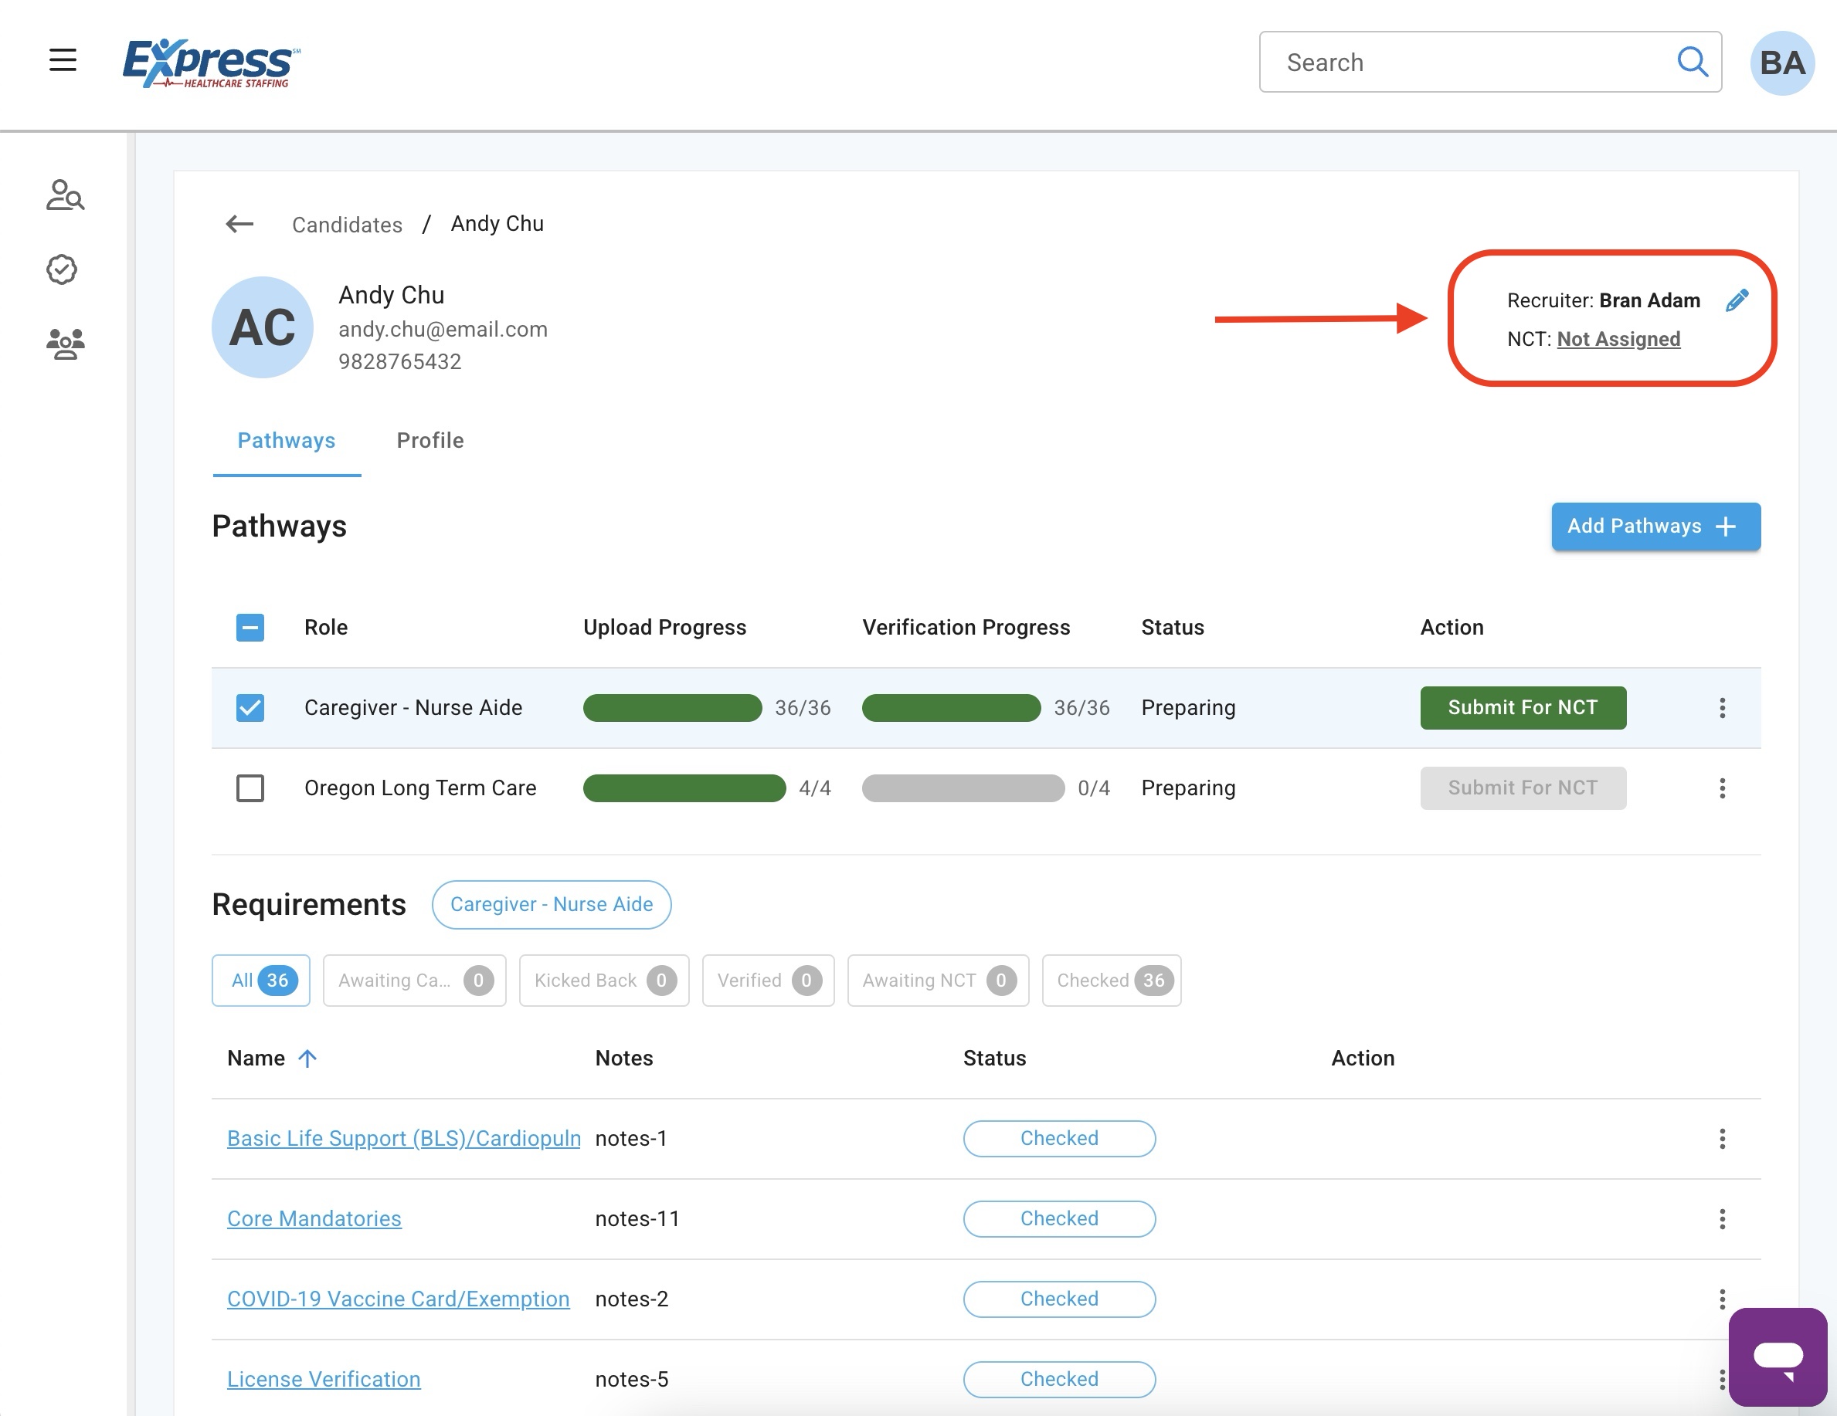Click the back arrow beside Candidates
1837x1416 pixels.
pos(239,224)
